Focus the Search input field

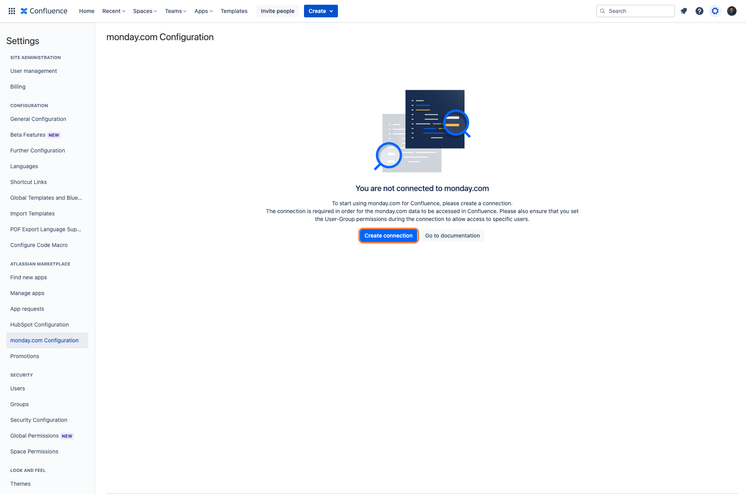[636, 11]
